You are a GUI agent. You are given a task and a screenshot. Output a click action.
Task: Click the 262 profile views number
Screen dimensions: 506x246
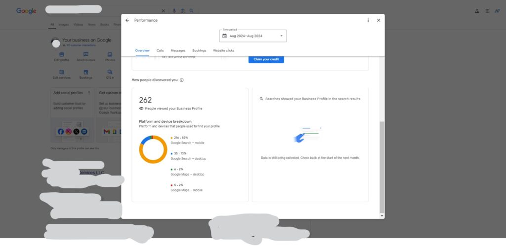[x=145, y=100]
